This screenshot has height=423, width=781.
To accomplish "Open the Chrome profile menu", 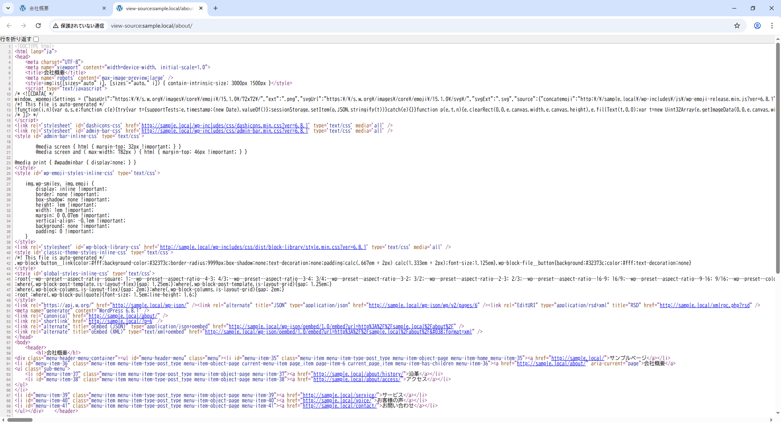I will pyautogui.click(x=757, y=26).
